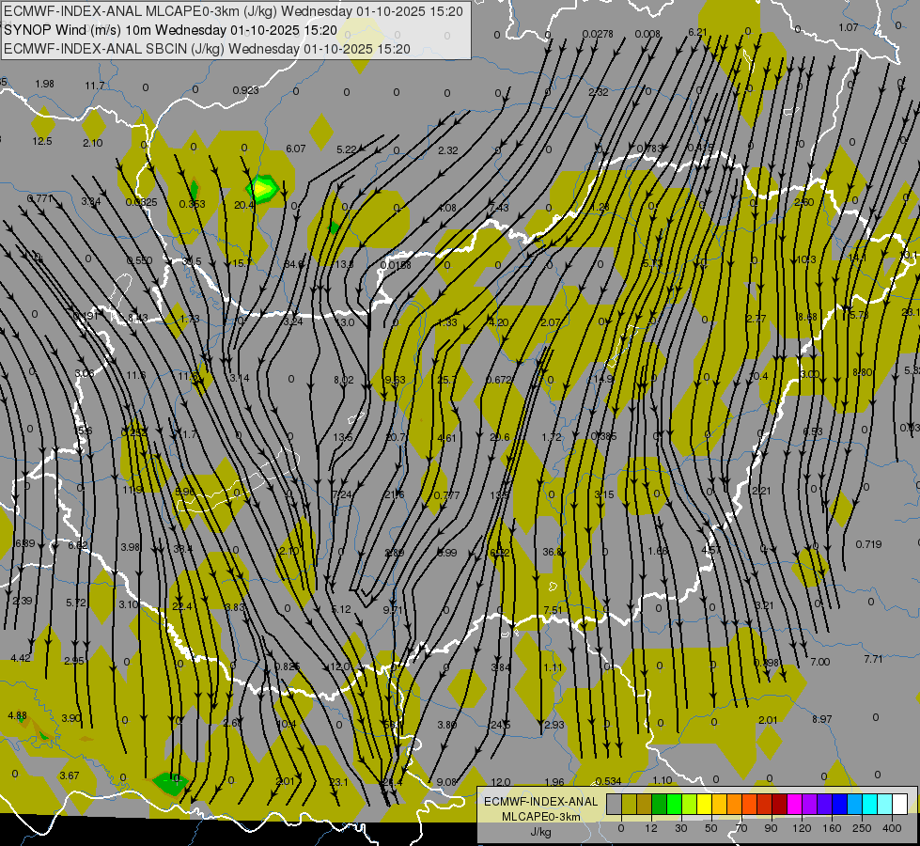Click the 'J/kg' unit label in the legend

pos(540,832)
